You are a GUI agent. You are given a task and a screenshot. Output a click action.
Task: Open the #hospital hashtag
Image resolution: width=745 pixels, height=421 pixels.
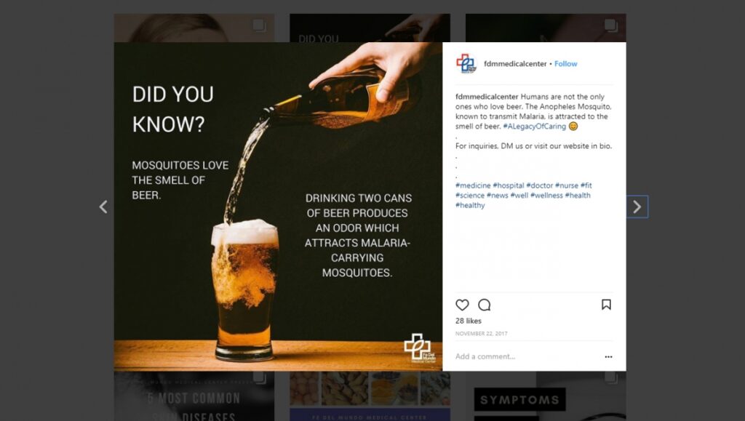tap(509, 185)
